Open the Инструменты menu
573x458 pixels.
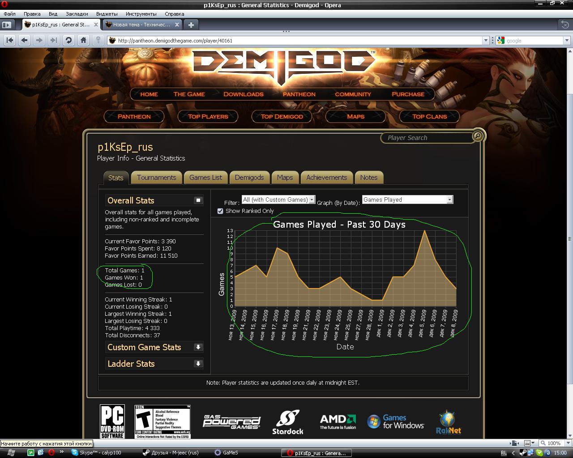coord(141,14)
